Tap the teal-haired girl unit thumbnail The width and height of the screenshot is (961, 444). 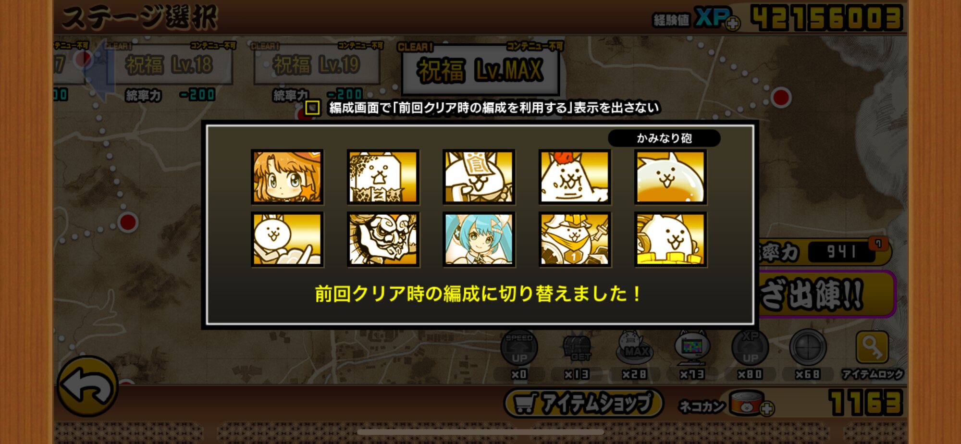pos(479,239)
